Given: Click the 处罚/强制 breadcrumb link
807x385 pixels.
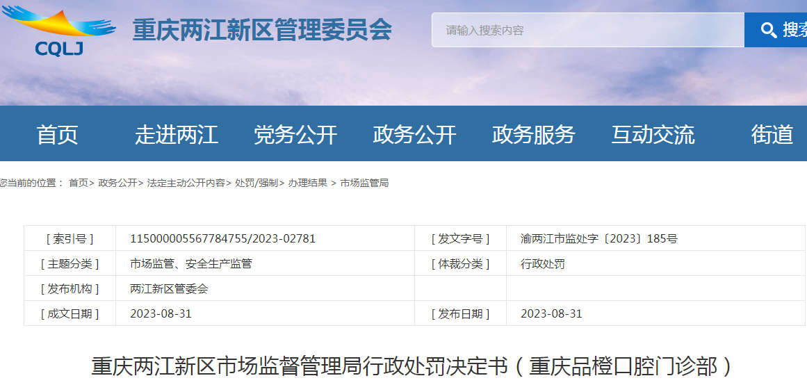Looking at the screenshot, I should 256,183.
